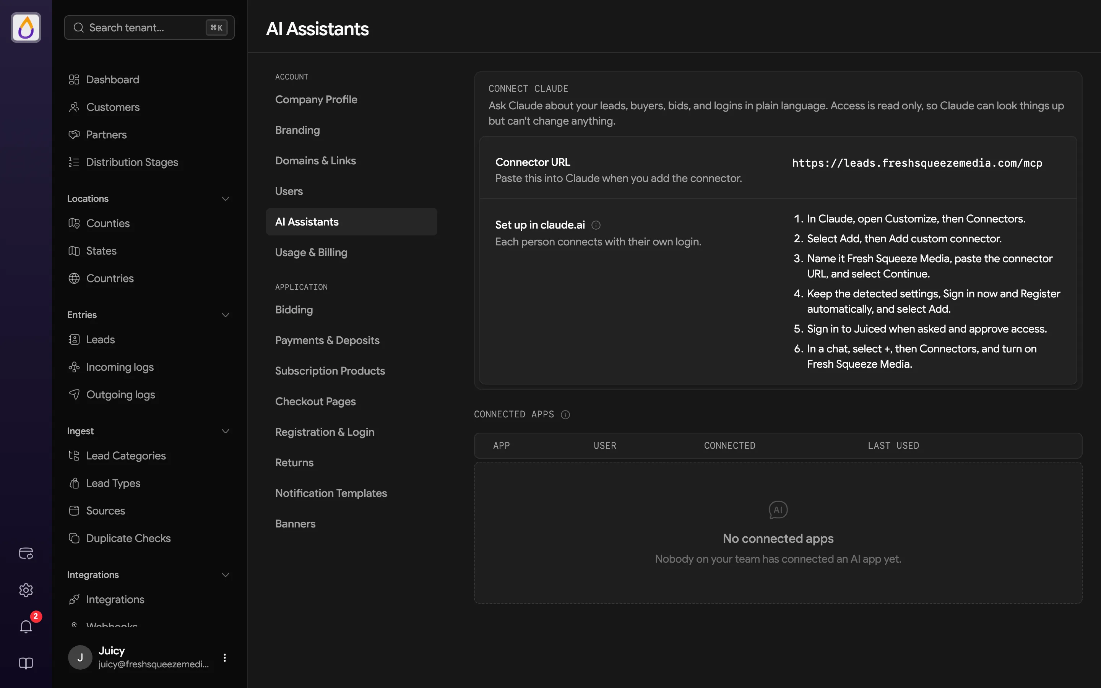
Task: Select Domains & Links settings tab
Action: 351,161
